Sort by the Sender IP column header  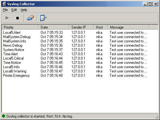tap(82, 27)
